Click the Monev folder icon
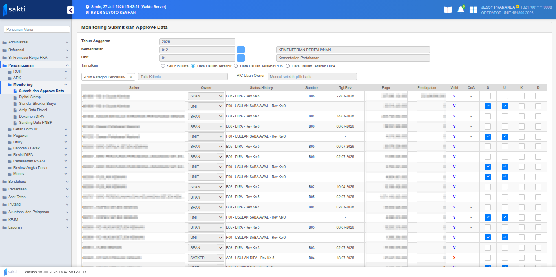This screenshot has width=556, height=277. coord(10,174)
